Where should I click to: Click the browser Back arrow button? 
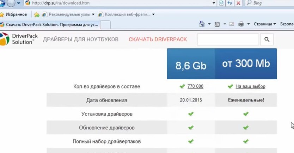(x=2, y=3)
